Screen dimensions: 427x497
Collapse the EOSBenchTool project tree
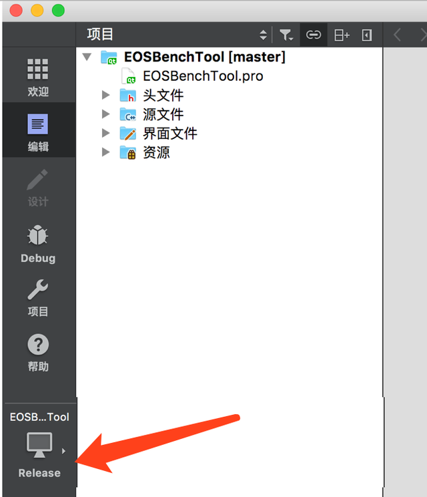87,57
